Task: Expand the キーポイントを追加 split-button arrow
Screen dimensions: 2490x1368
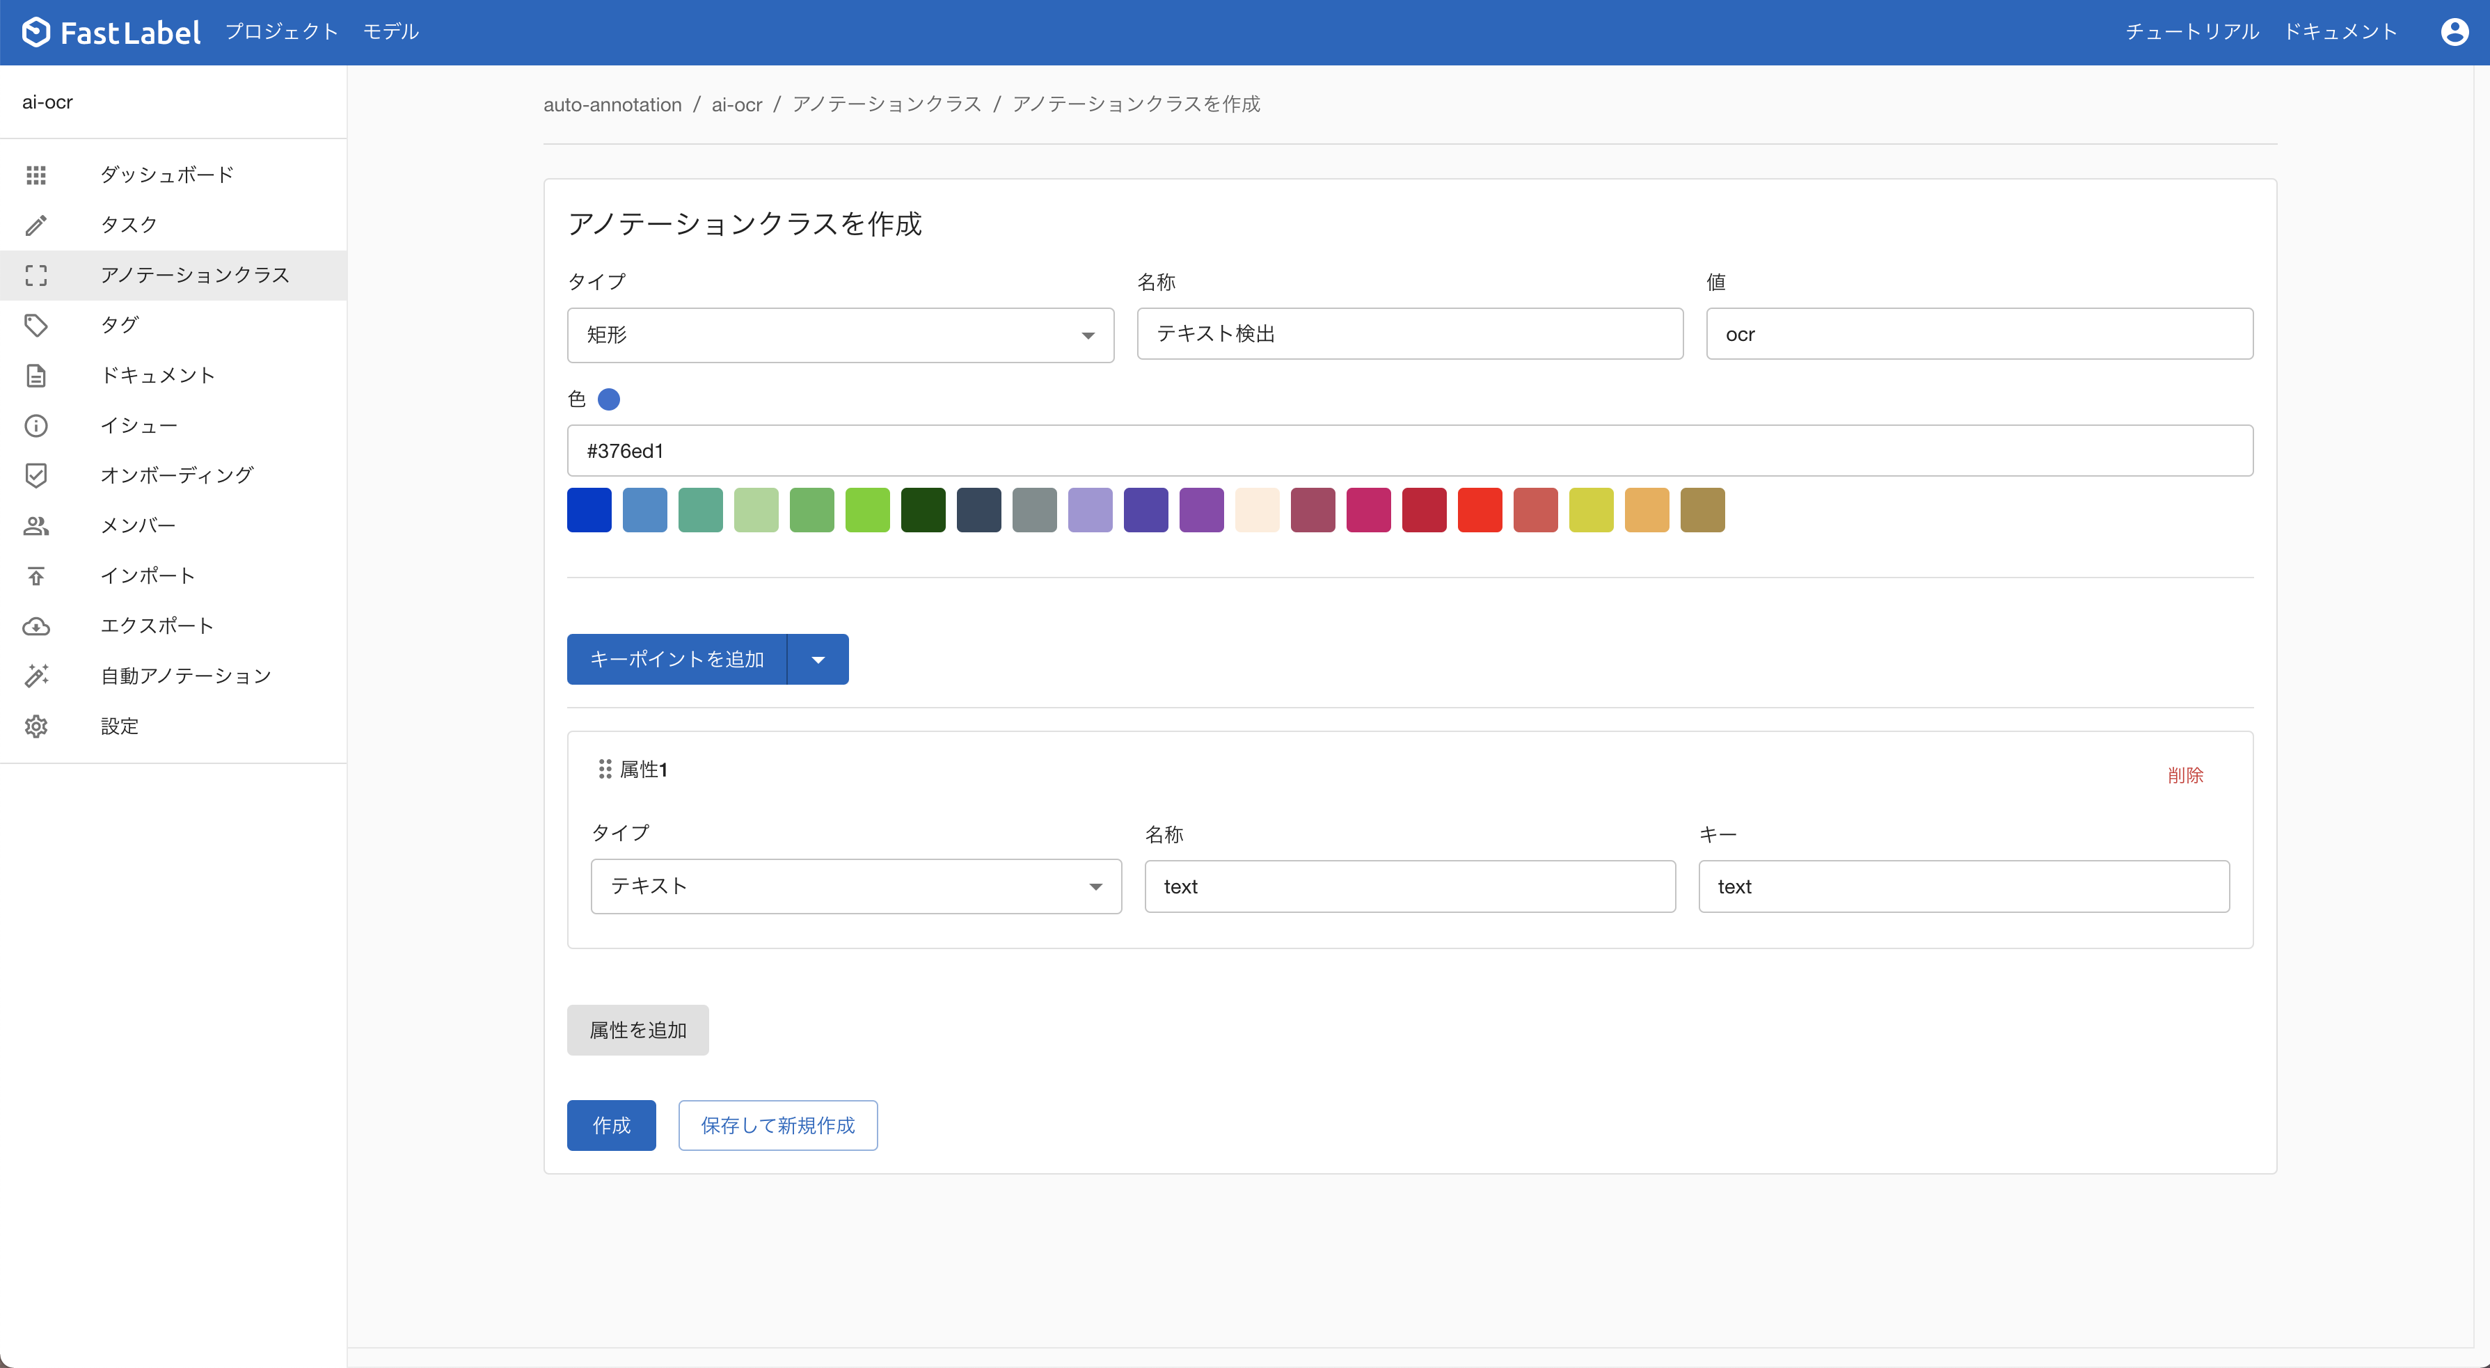Action: (818, 660)
